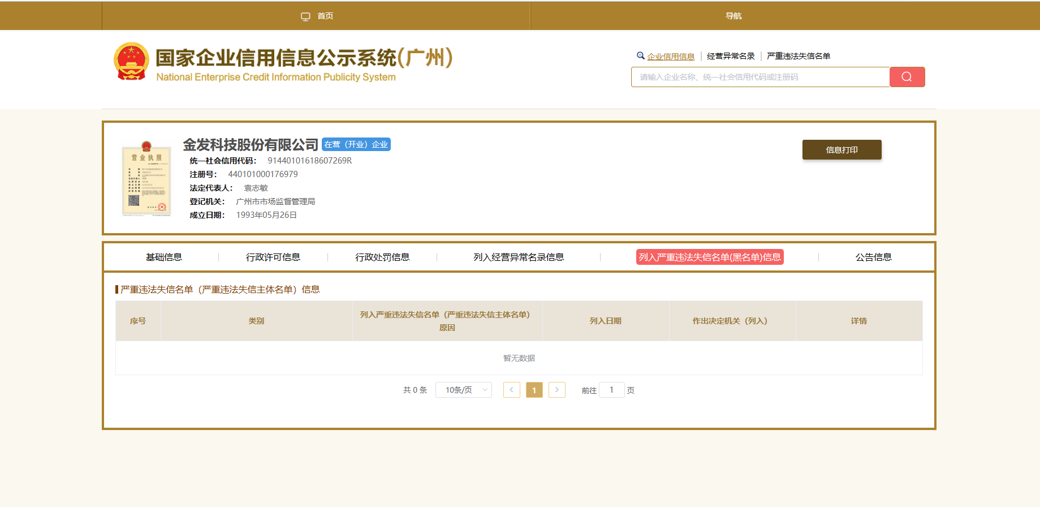
Task: Click the small magnifier beside 企业信用信息
Action: click(x=641, y=55)
